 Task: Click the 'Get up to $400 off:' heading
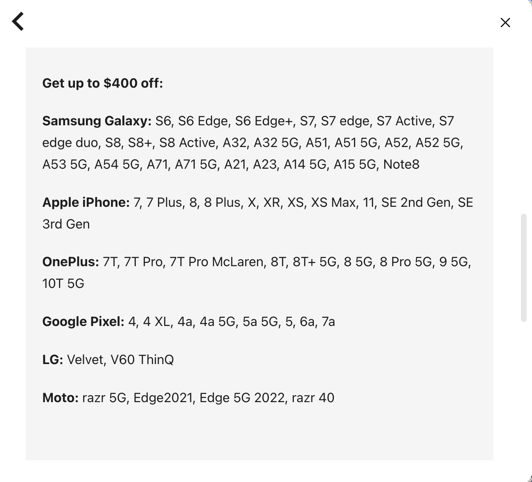pyautogui.click(x=103, y=83)
